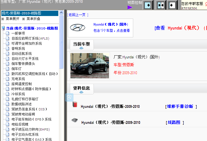Click the 资料信息 tab header
Image resolution: width=207 pixels, height=141 pixels.
[x=82, y=89]
